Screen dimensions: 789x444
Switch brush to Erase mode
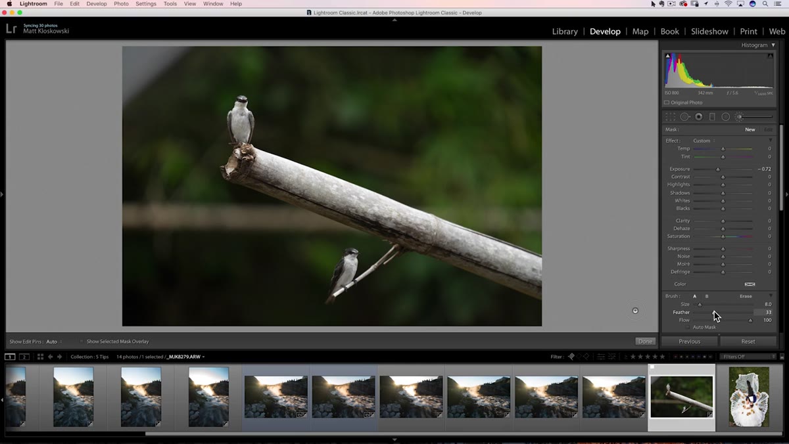click(x=746, y=296)
